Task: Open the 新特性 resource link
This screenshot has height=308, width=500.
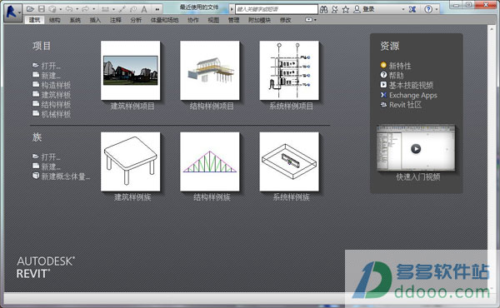Action: (400, 66)
